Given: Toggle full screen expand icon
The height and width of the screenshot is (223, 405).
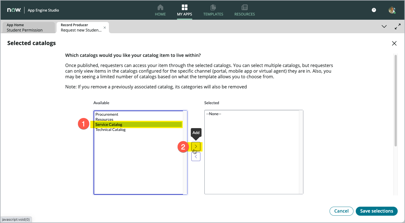Looking at the screenshot, I should click(x=398, y=26).
